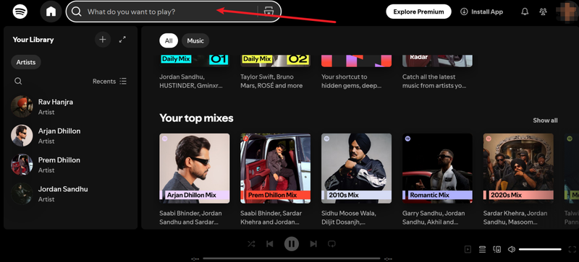This screenshot has height=262, width=579.
Task: Click 'Your shortcut to hidden gems' description
Action: [x=351, y=81]
